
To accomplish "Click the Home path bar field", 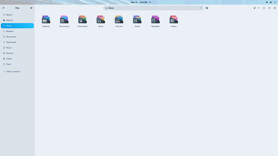I will 154,8.
